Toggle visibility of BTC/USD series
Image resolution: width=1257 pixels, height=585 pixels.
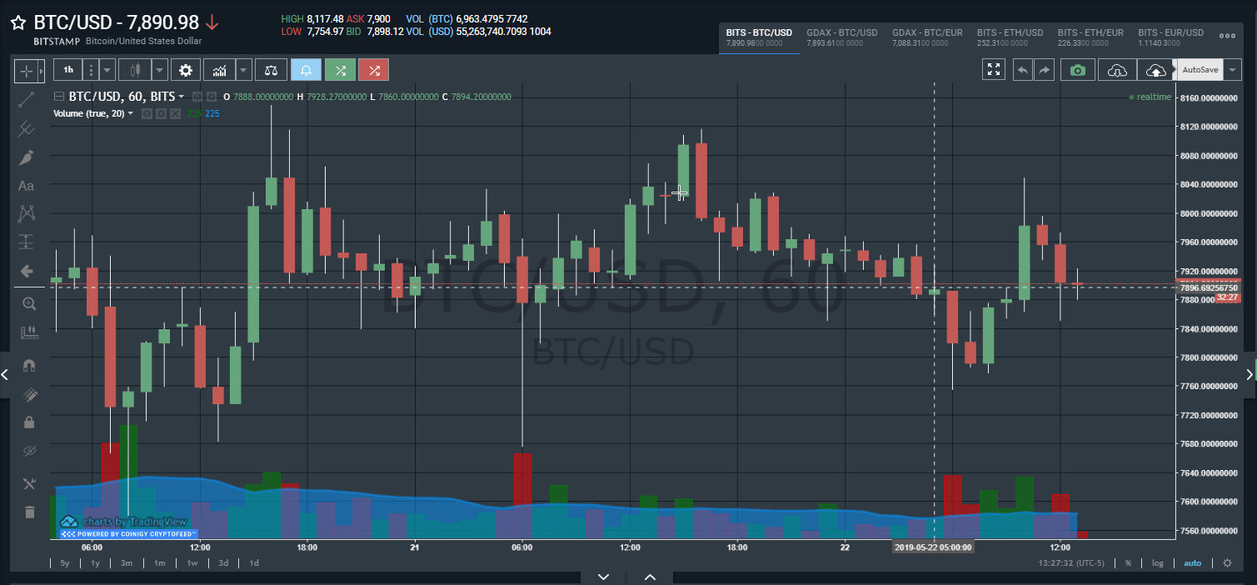coord(197,97)
